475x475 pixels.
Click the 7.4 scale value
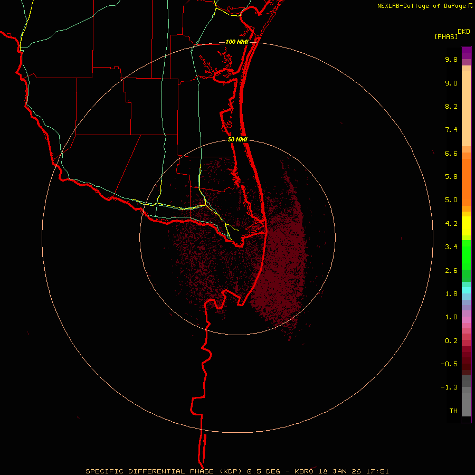[x=451, y=130]
